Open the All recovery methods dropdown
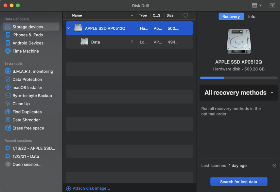The width and height of the screenshot is (280, 192). click(239, 93)
